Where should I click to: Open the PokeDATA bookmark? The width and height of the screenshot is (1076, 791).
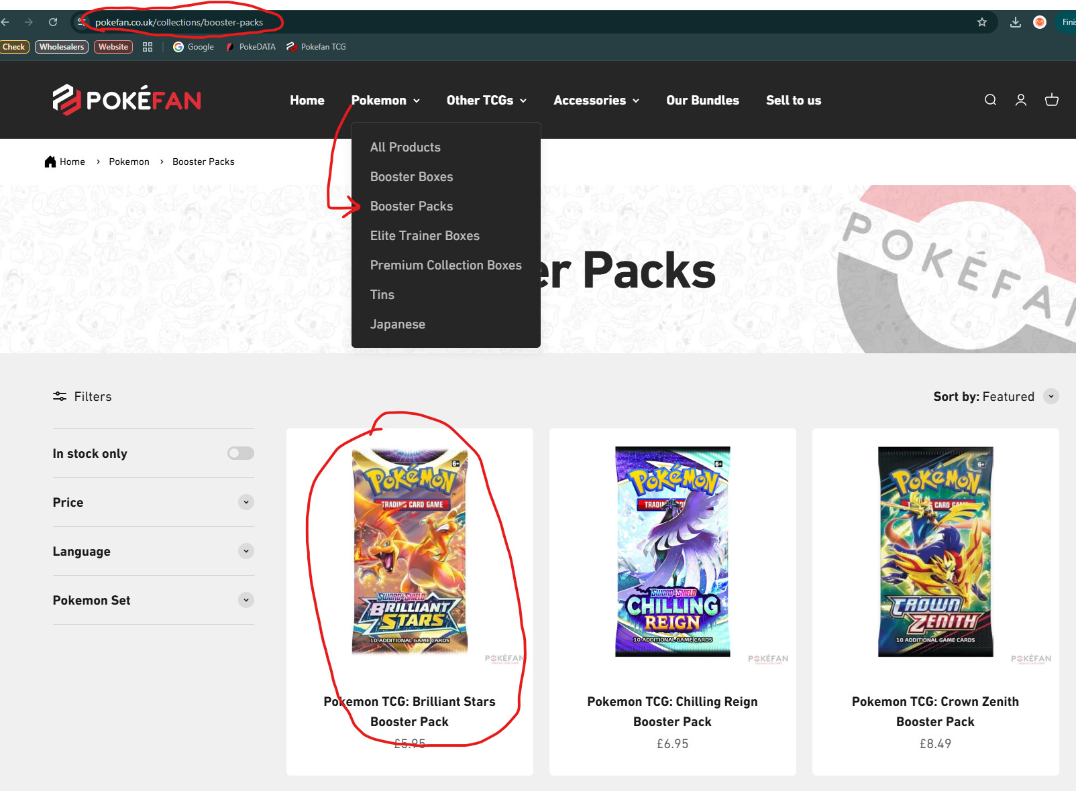click(x=251, y=47)
